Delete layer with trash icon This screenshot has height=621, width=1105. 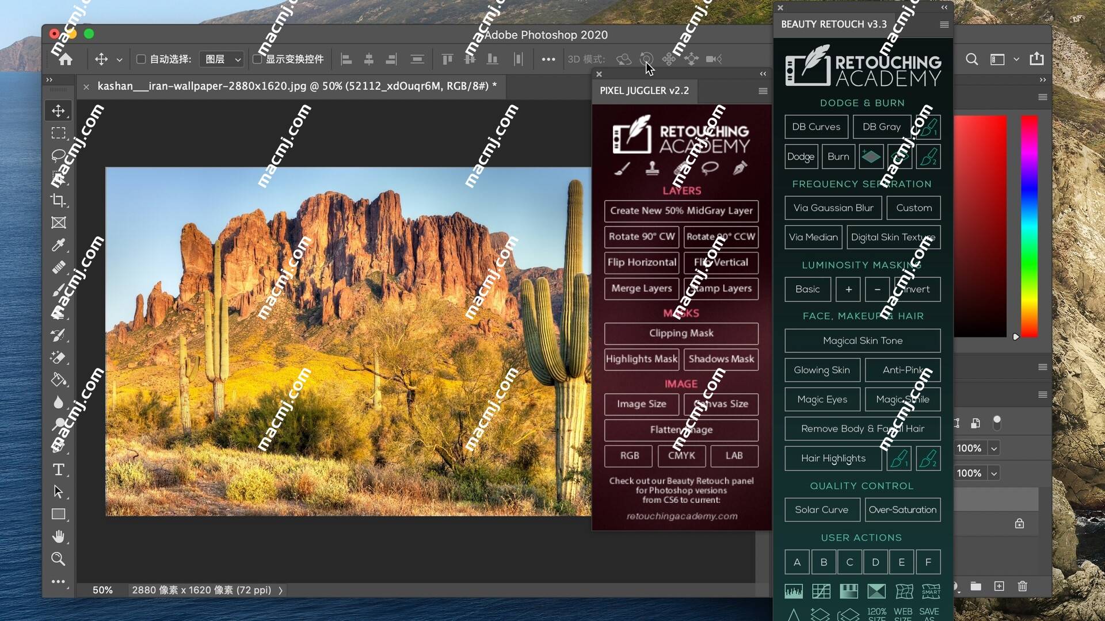1022,586
